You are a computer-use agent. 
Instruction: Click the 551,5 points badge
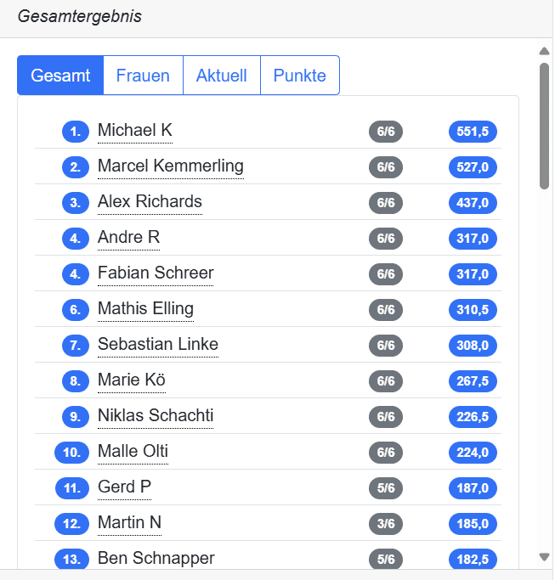[x=473, y=132]
